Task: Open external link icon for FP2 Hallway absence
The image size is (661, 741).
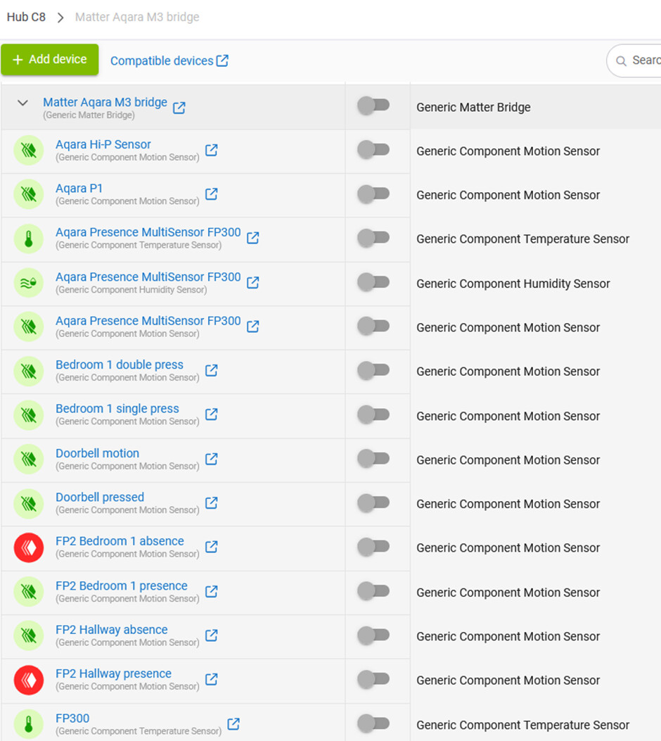Action: (x=211, y=635)
